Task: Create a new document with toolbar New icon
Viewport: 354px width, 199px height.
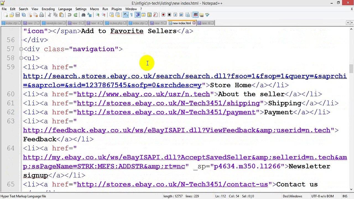Action: (x=6, y=15)
